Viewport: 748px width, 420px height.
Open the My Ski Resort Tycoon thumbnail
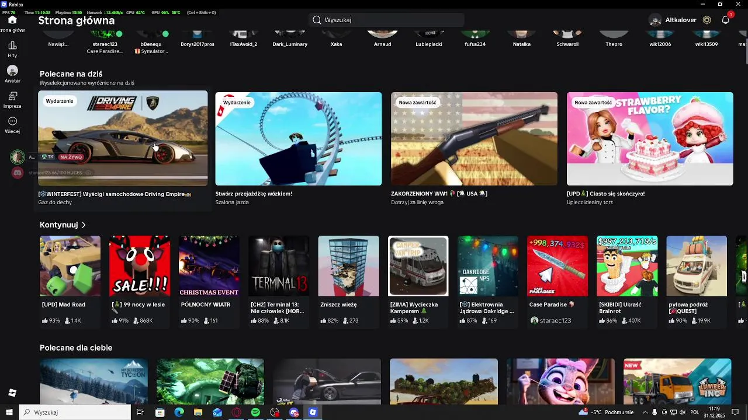93,381
